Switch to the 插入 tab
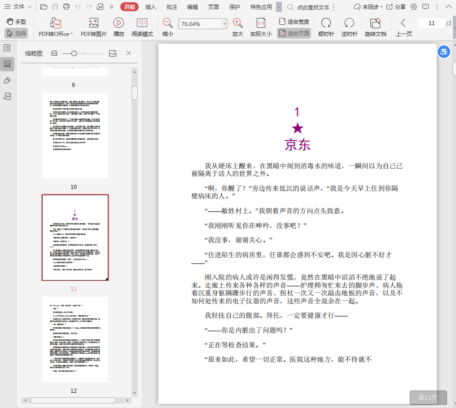The width and height of the screenshot is (456, 408). [150, 7]
